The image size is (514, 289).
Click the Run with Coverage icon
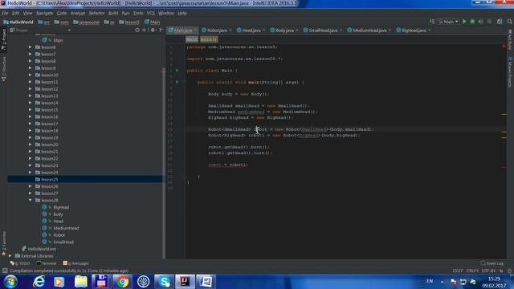coord(481,22)
